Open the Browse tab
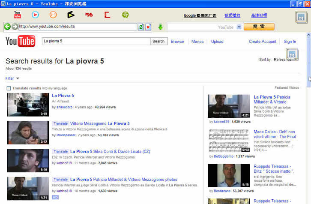 point(177,42)
